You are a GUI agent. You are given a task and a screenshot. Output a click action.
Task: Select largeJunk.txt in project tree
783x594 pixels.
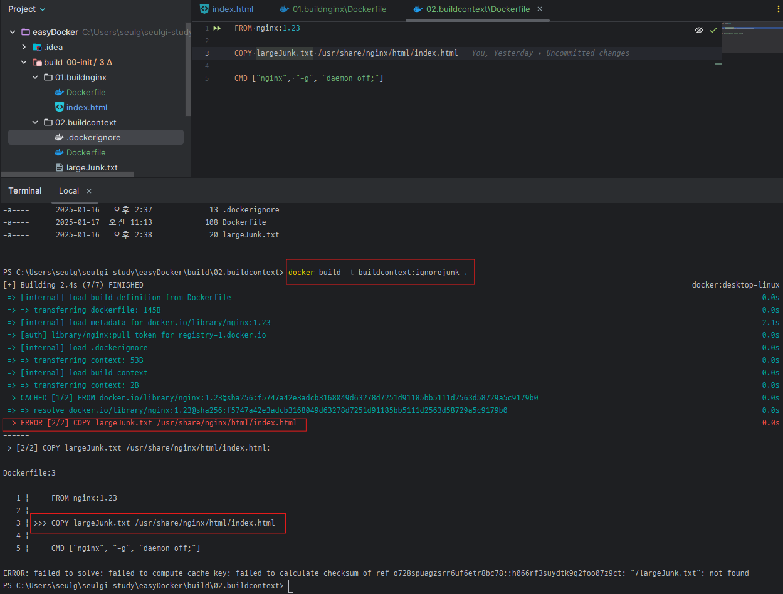92,167
